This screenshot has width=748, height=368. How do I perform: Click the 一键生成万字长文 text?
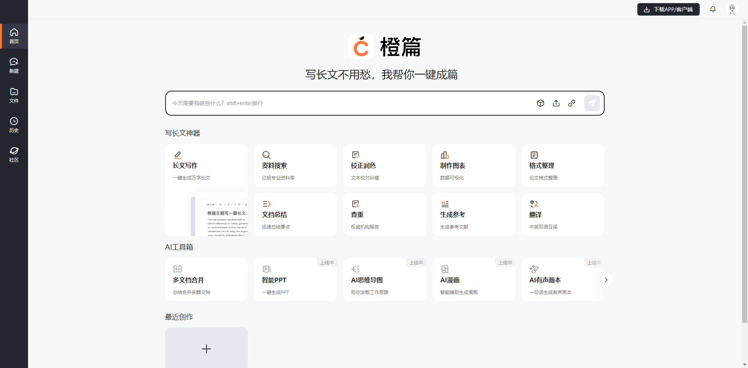(192, 178)
